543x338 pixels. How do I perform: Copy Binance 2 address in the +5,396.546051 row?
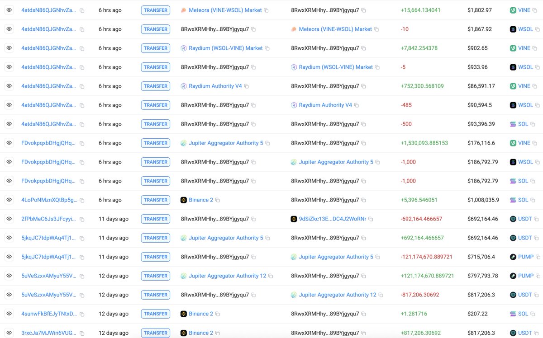218,200
